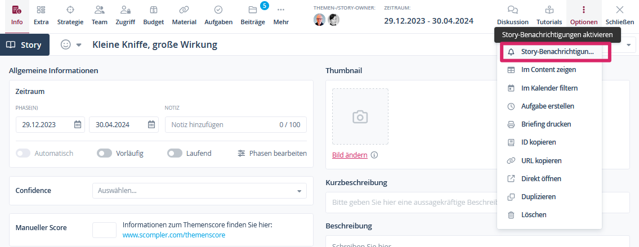
Task: Open Aufgaben checkmark icon
Action: tap(218, 10)
